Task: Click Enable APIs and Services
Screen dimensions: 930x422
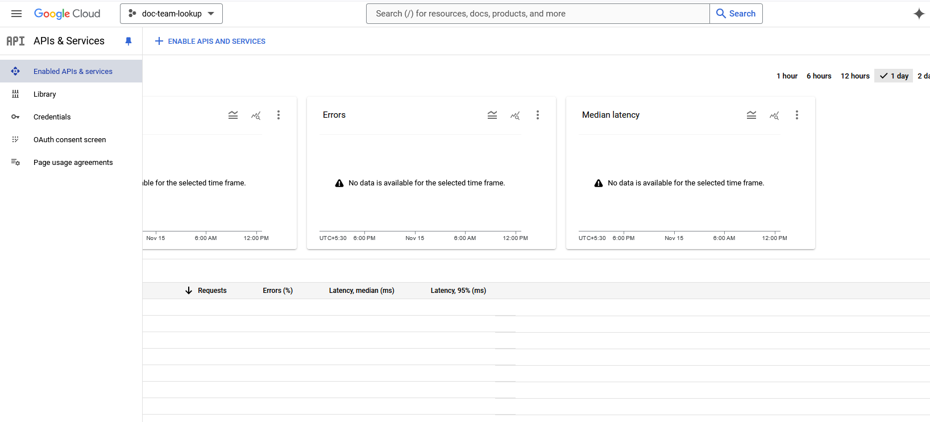Action: [210, 42]
